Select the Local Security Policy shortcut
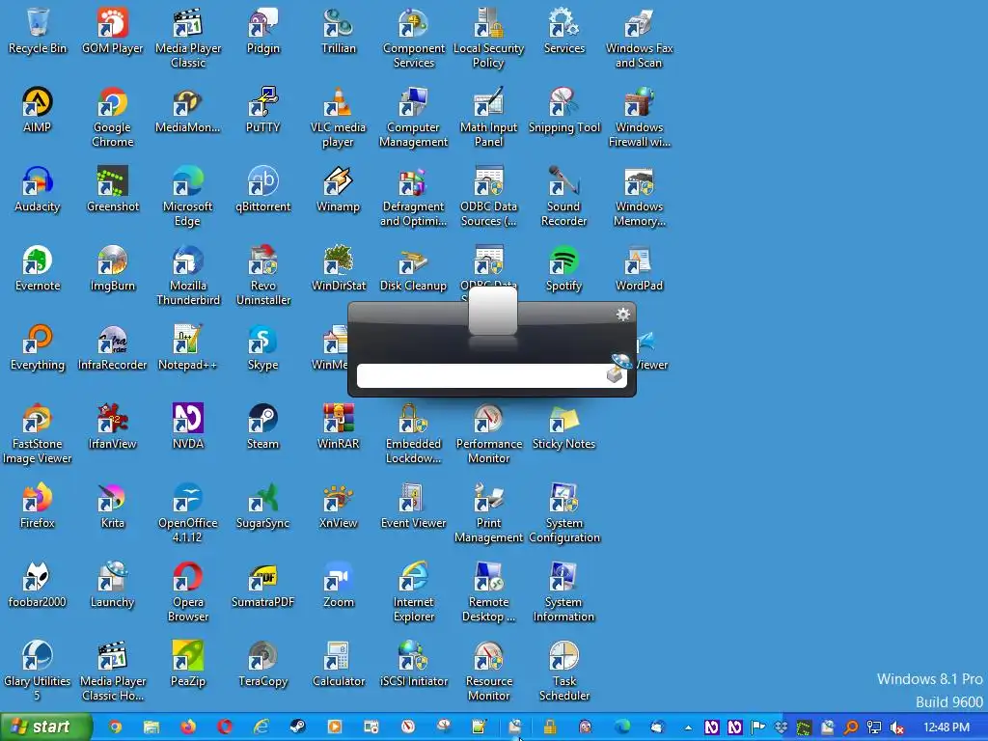 click(488, 38)
